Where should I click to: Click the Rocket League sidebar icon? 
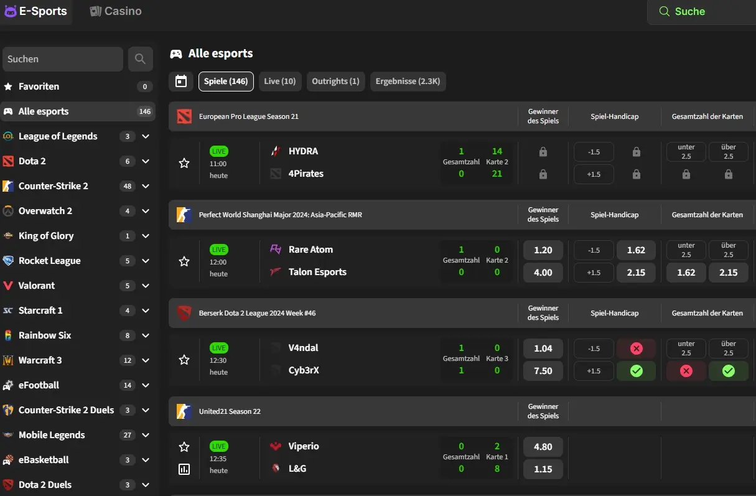[8, 261]
